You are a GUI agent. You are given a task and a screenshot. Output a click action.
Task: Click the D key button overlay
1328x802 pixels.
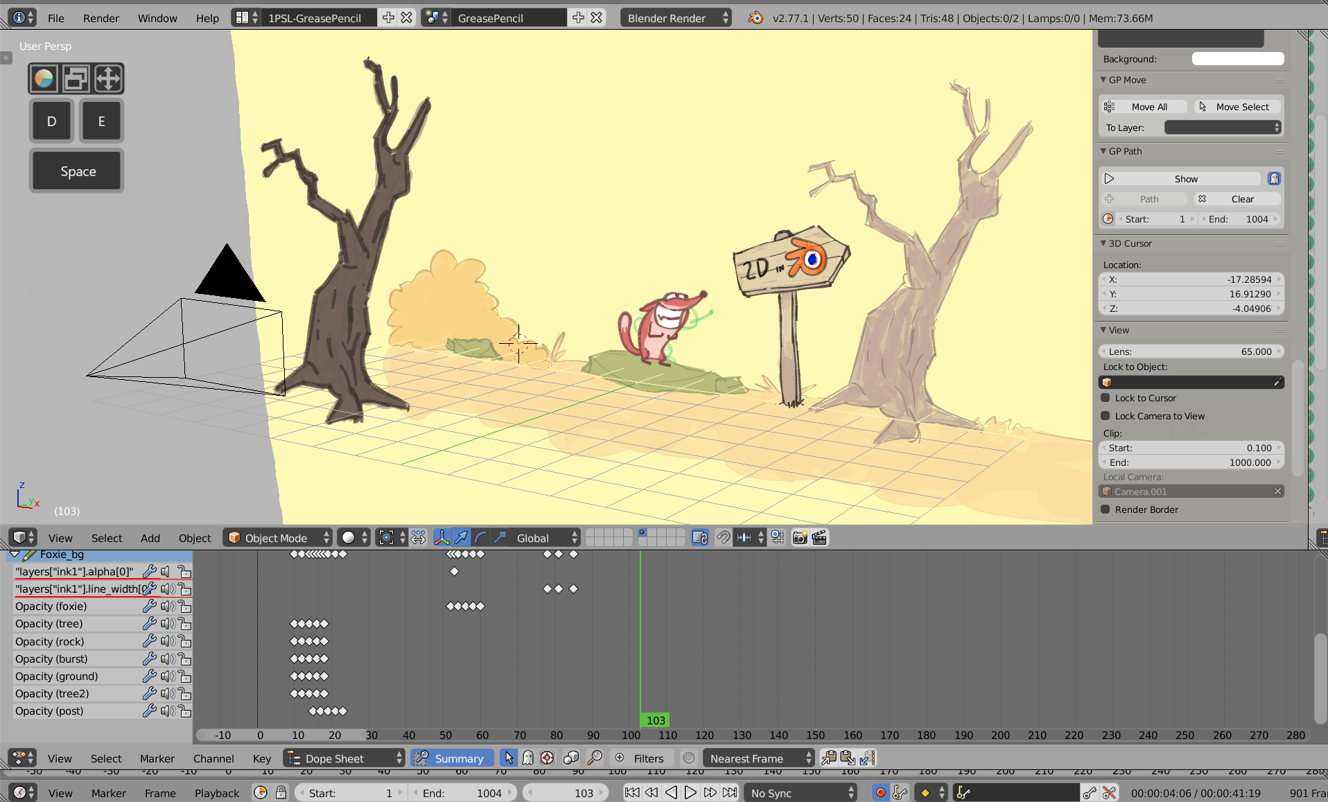[51, 121]
